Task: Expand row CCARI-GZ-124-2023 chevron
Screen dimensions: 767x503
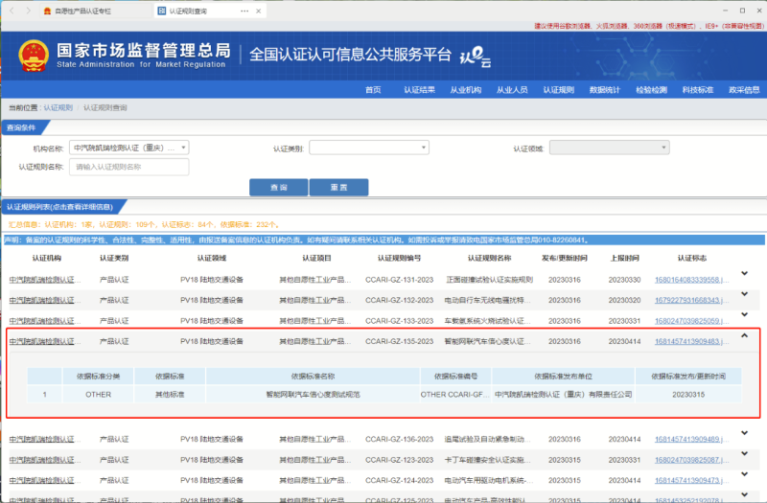Action: pos(745,479)
